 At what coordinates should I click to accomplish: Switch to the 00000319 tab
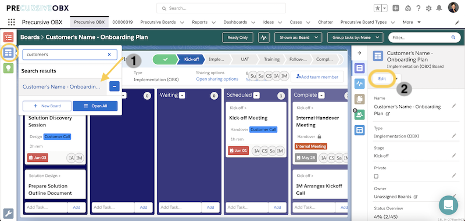coord(123,22)
